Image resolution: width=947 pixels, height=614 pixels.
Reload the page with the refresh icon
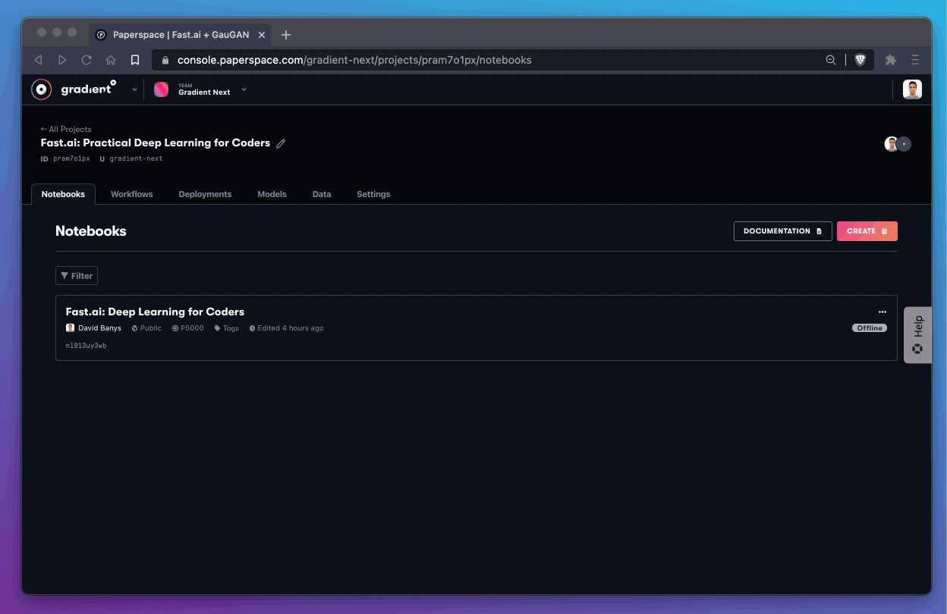87,60
